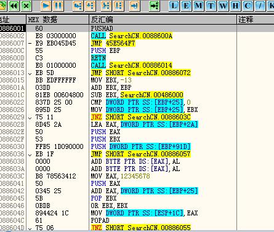Click hex bytes E9 EB045D45

55,43
